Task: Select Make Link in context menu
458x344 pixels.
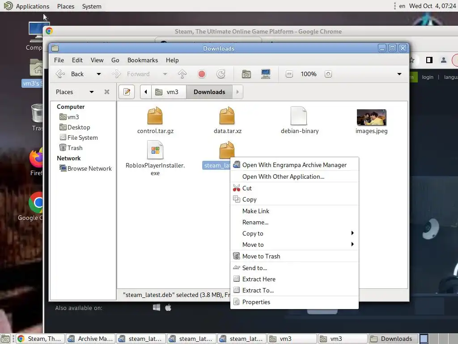Action: (294, 211)
